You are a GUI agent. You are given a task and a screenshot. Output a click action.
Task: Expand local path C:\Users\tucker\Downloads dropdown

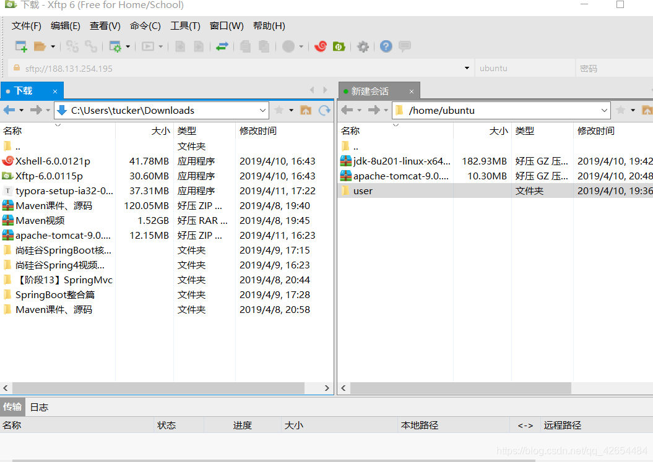point(263,110)
